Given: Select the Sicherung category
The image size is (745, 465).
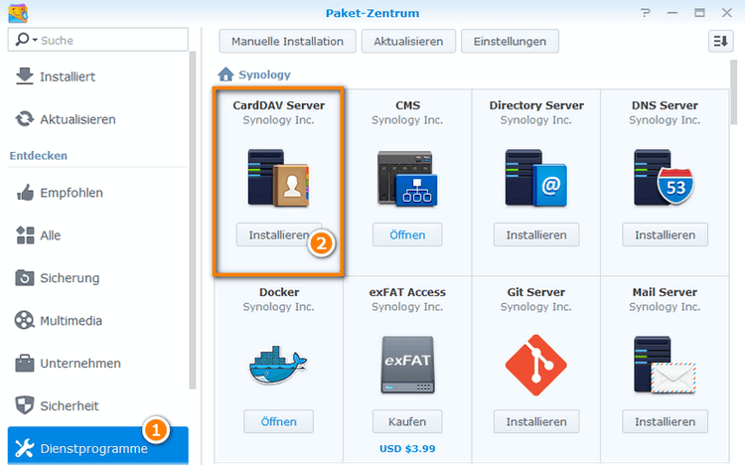Looking at the screenshot, I should pyautogui.click(x=98, y=278).
